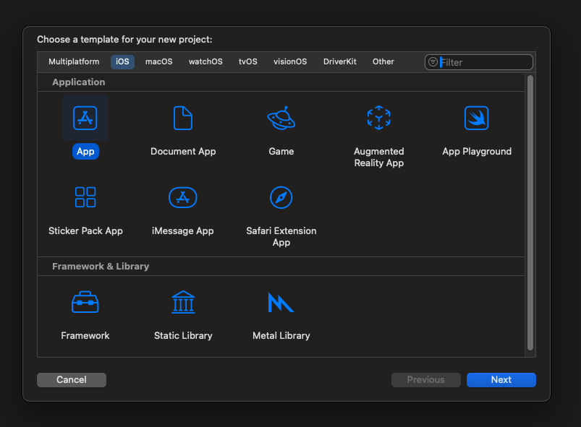Pick the Augmented Reality App icon
Image resolution: width=581 pixels, height=427 pixels.
pos(378,118)
